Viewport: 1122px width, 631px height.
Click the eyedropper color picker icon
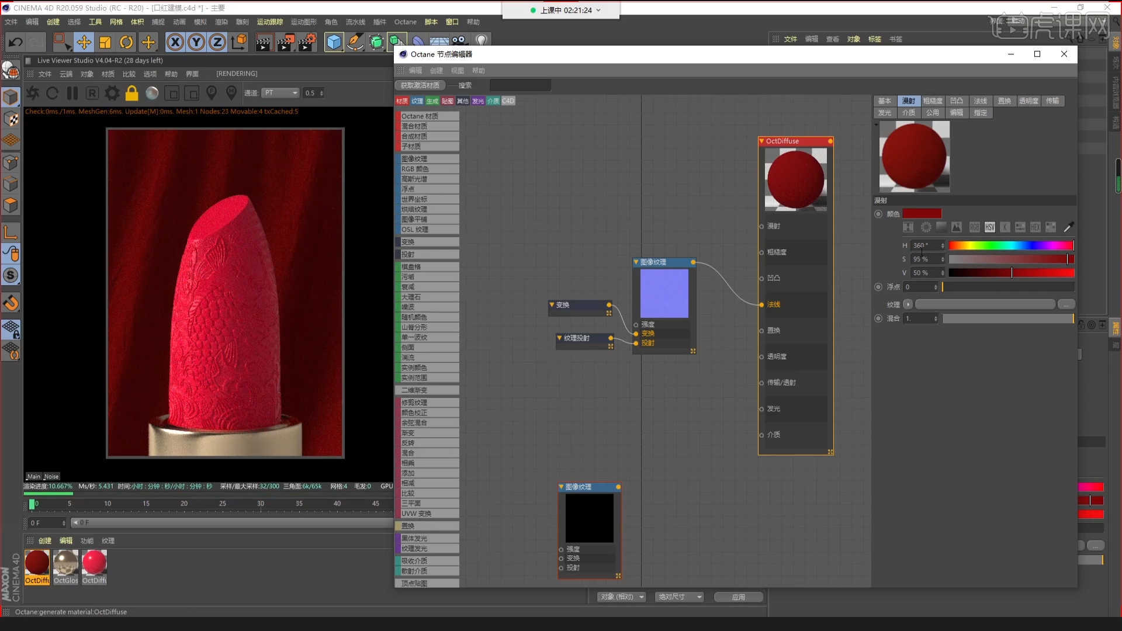coord(1069,227)
